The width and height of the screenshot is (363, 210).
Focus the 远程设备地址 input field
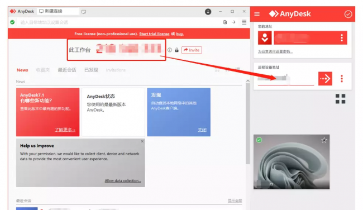(286, 79)
